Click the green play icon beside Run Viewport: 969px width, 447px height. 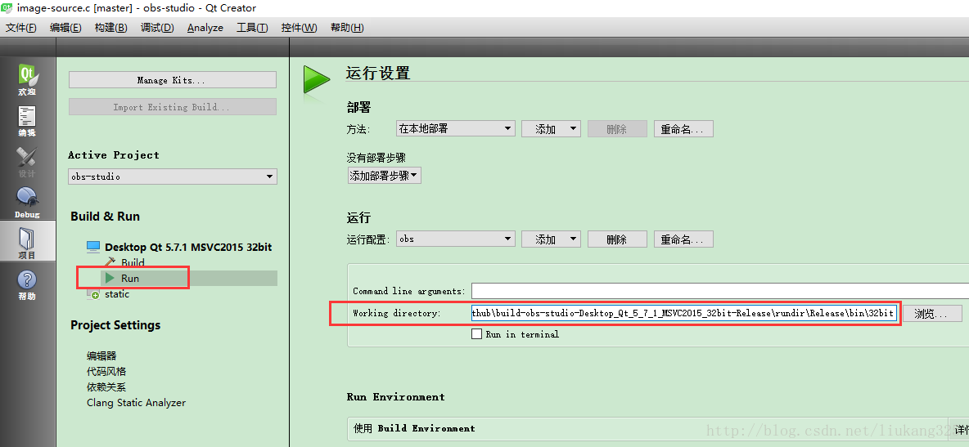110,279
